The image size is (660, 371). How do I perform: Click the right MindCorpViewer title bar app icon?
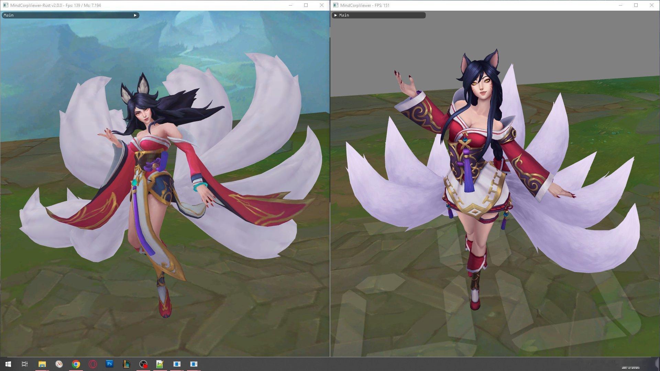click(x=336, y=5)
